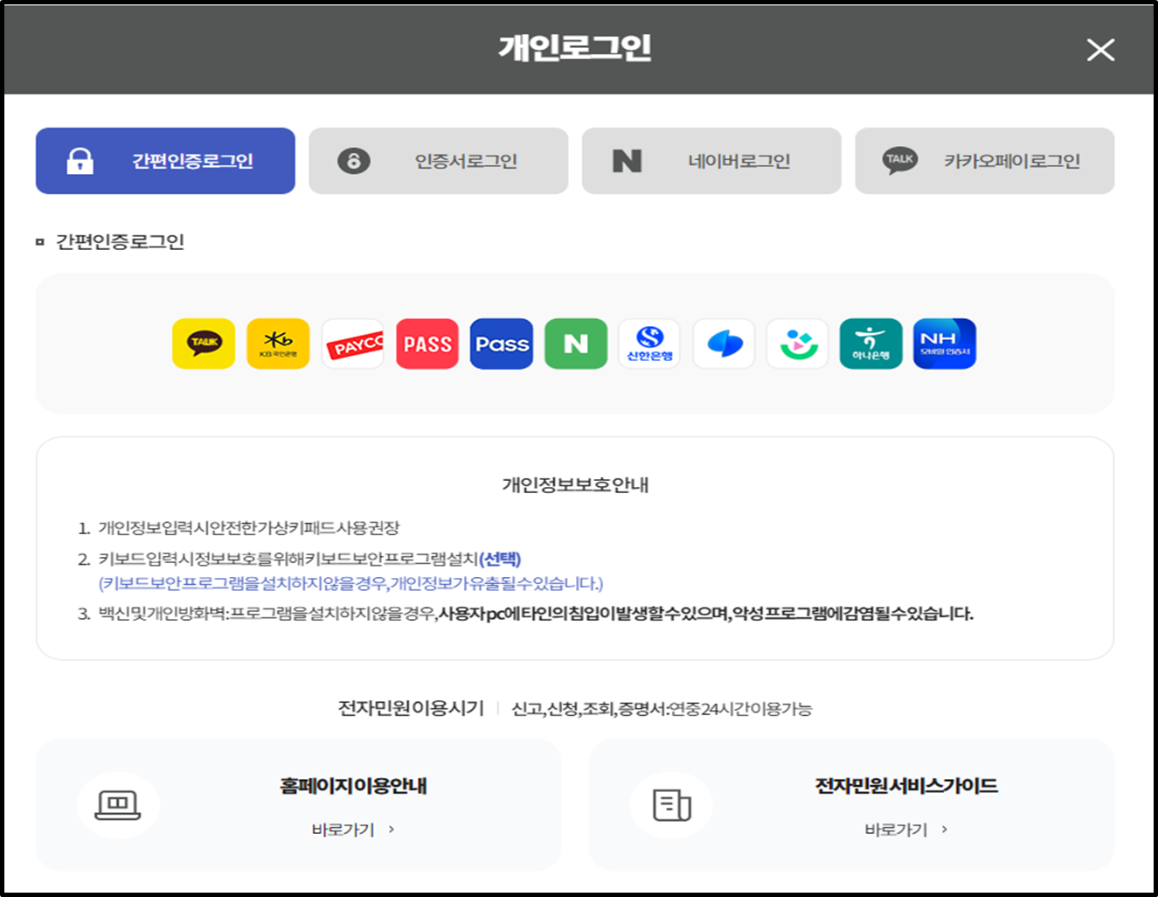Select the NH 모바일인증서 icon
This screenshot has height=897, width=1158.
(945, 344)
